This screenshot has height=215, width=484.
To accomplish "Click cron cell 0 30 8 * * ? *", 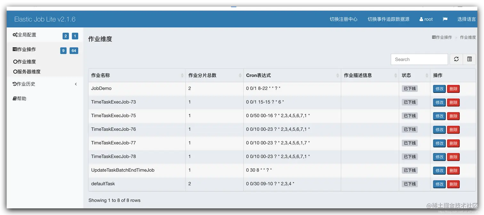I will pos(292,170).
